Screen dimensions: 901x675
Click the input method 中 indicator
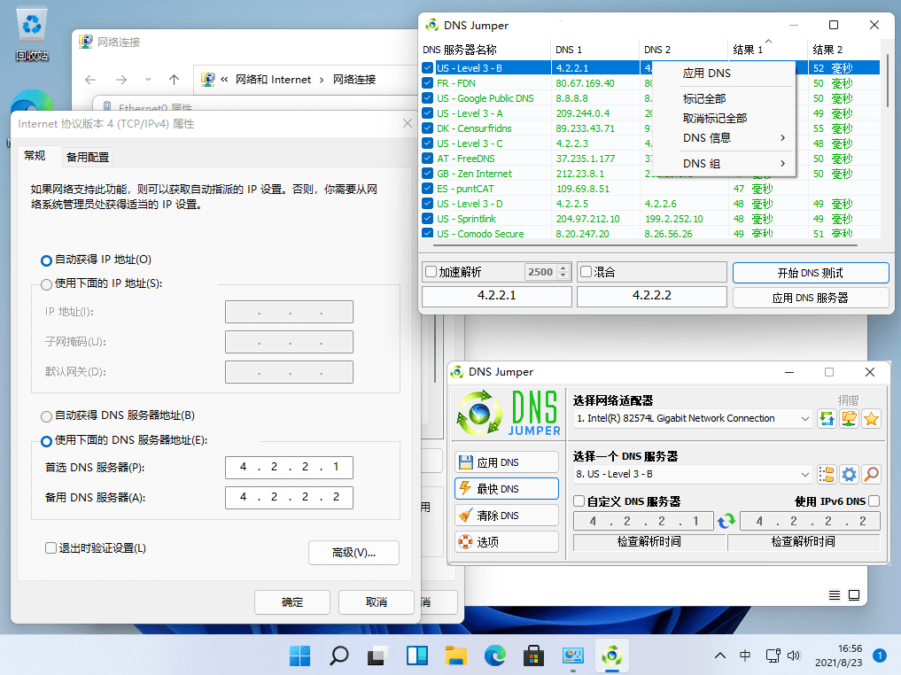click(x=745, y=656)
